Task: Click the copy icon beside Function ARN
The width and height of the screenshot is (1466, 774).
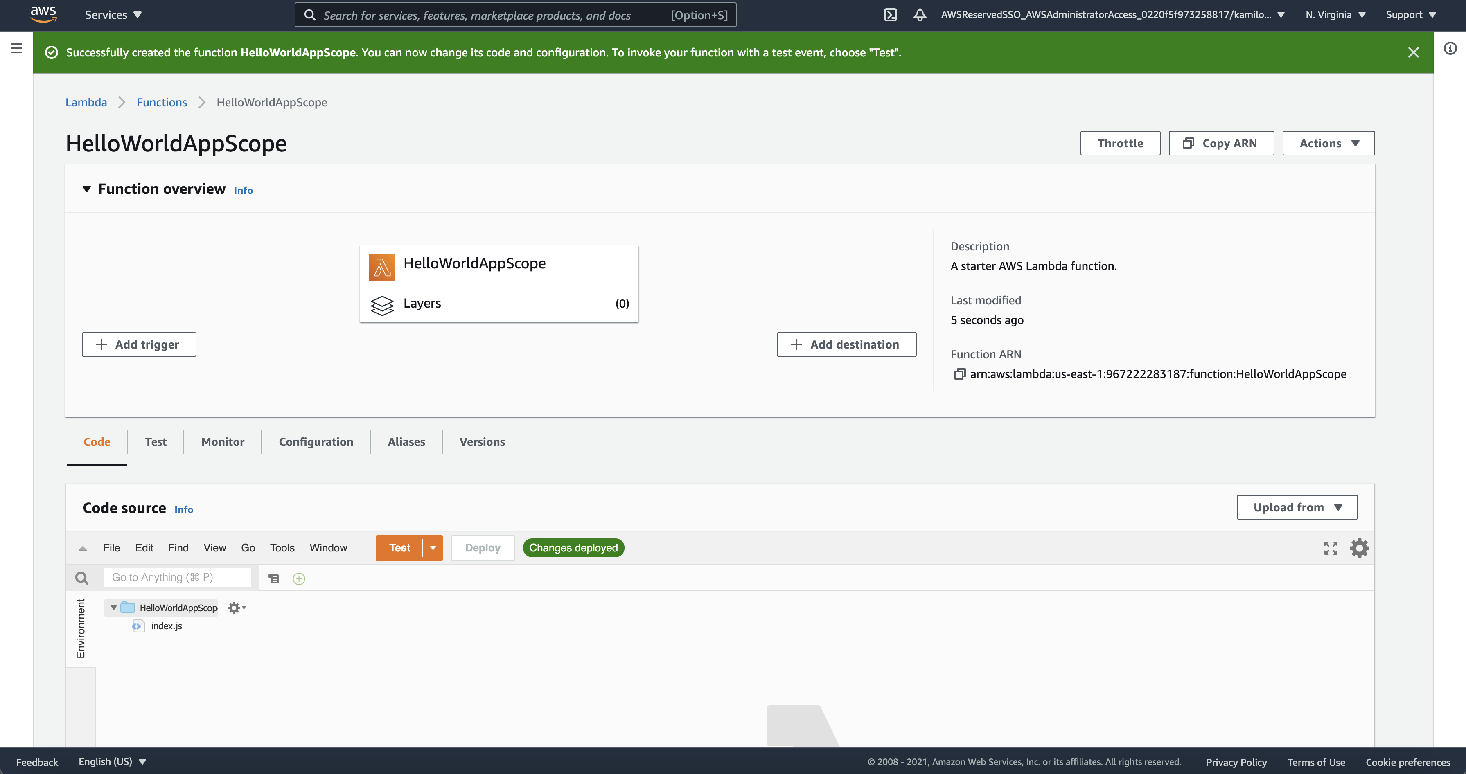Action: tap(959, 373)
